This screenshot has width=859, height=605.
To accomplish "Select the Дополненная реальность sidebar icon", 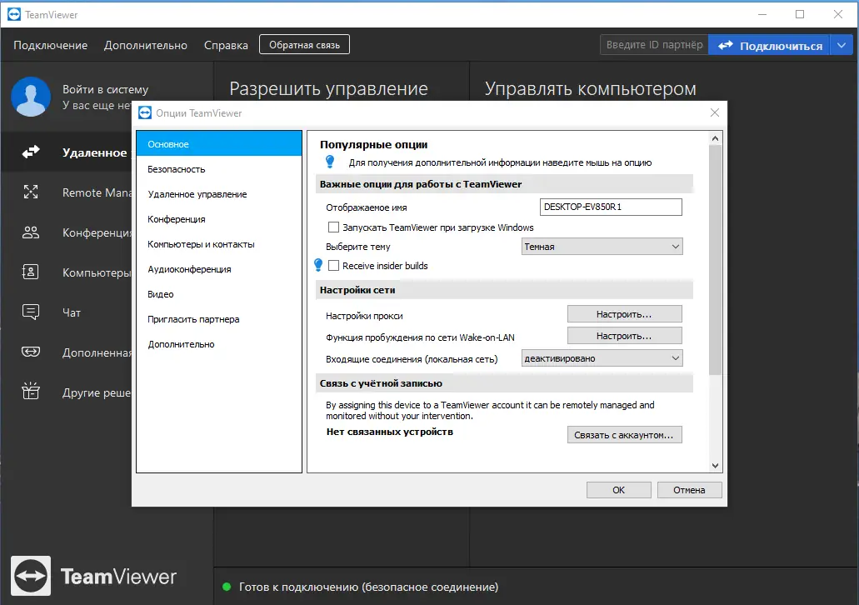I will pyautogui.click(x=31, y=352).
